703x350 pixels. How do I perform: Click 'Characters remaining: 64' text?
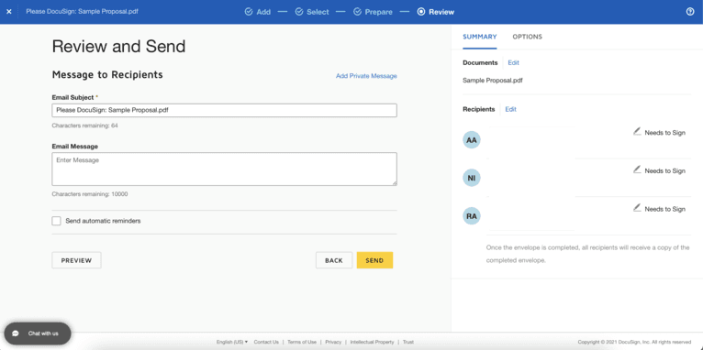click(84, 126)
